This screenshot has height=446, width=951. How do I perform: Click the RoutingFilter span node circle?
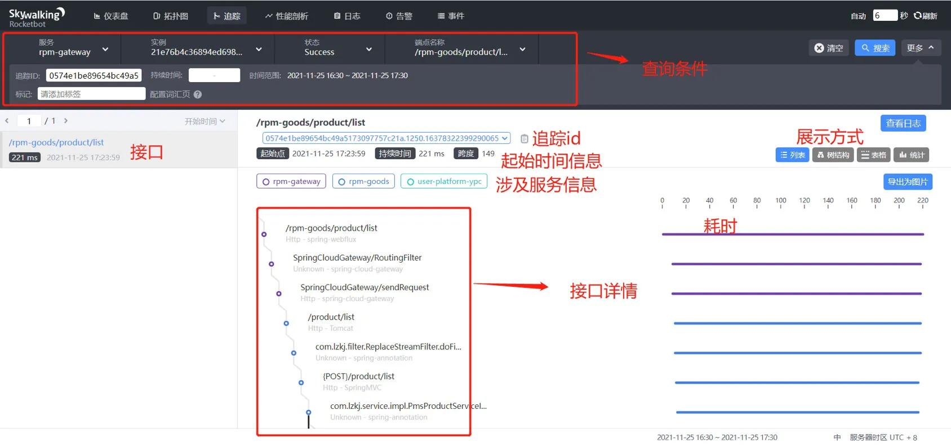pos(271,264)
